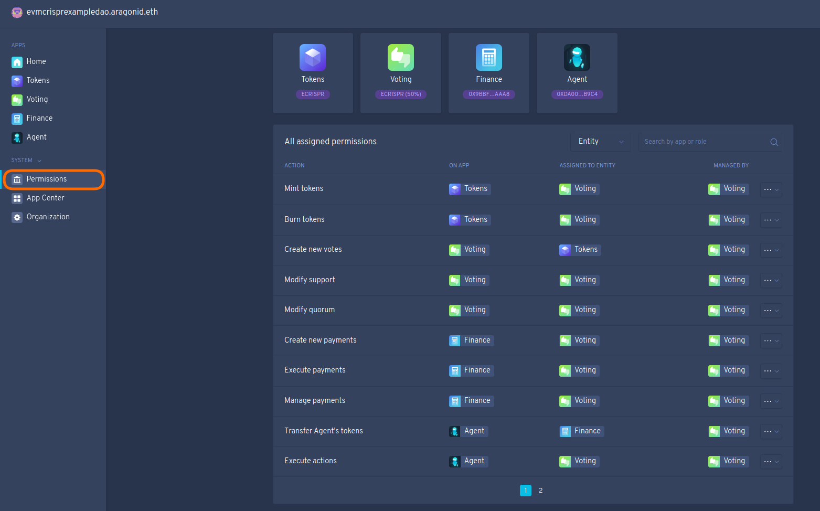Open options menu for Execute actions row
The image size is (820, 511).
(771, 462)
